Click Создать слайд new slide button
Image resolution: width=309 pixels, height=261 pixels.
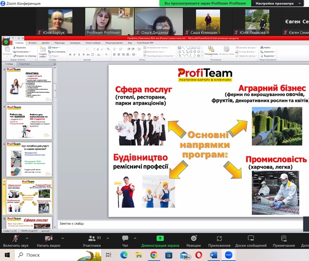click(x=43, y=52)
